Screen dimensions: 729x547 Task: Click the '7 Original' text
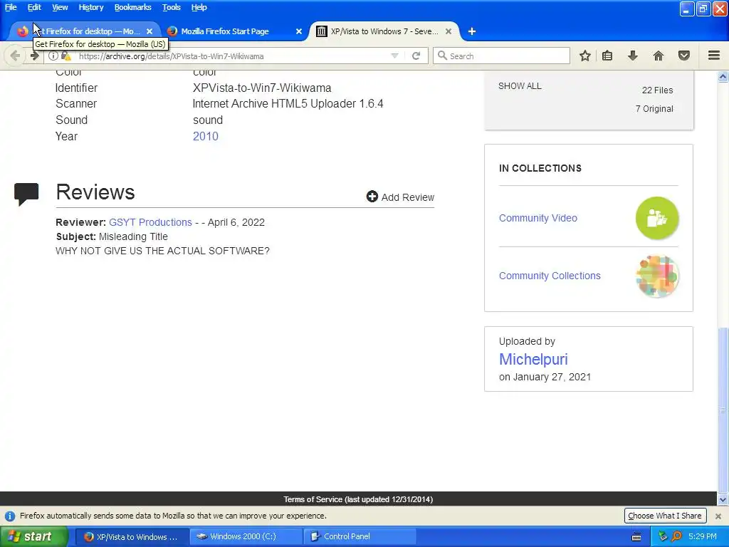[654, 109]
